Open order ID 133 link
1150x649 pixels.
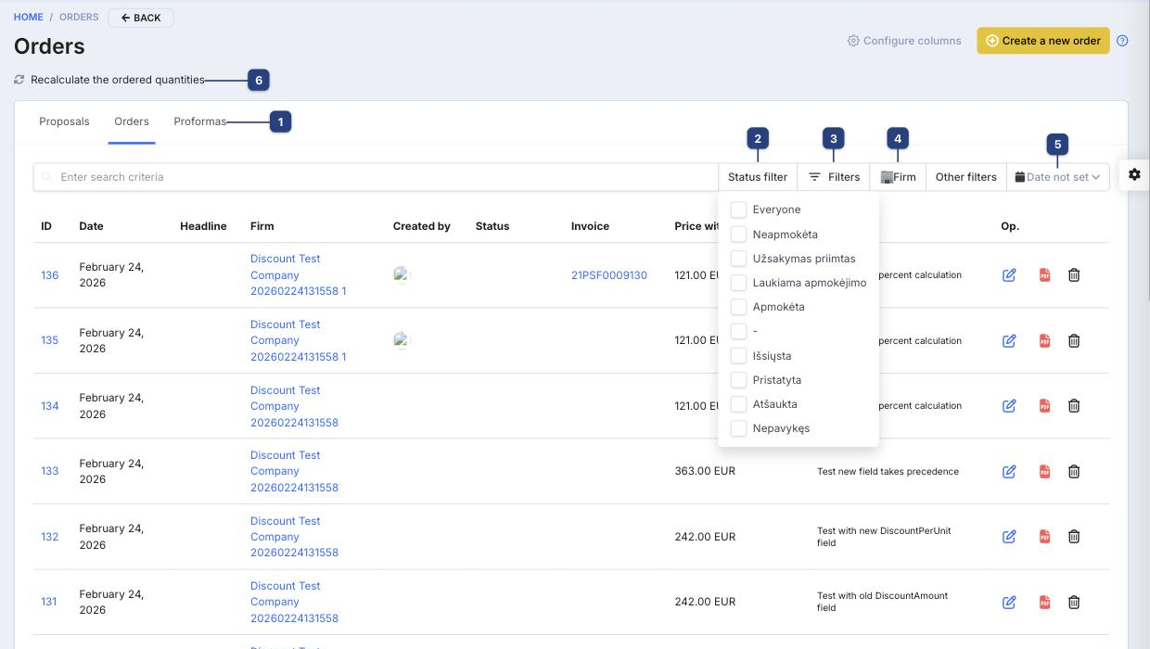point(50,471)
